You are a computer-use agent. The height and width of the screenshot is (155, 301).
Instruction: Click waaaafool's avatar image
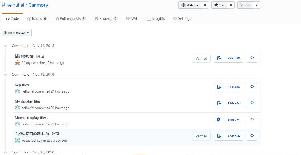pyautogui.click(x=17, y=141)
